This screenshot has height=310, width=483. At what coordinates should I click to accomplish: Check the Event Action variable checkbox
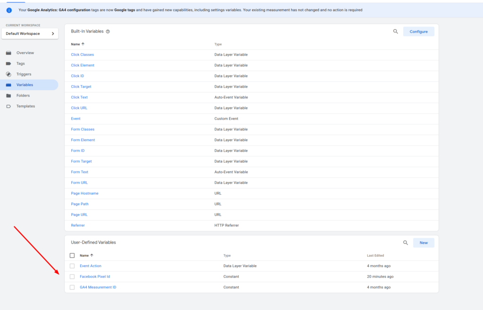click(72, 266)
